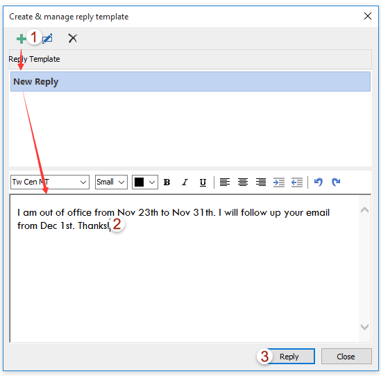The width and height of the screenshot is (381, 376).
Task: Decrease the paragraph indent
Action: click(297, 182)
